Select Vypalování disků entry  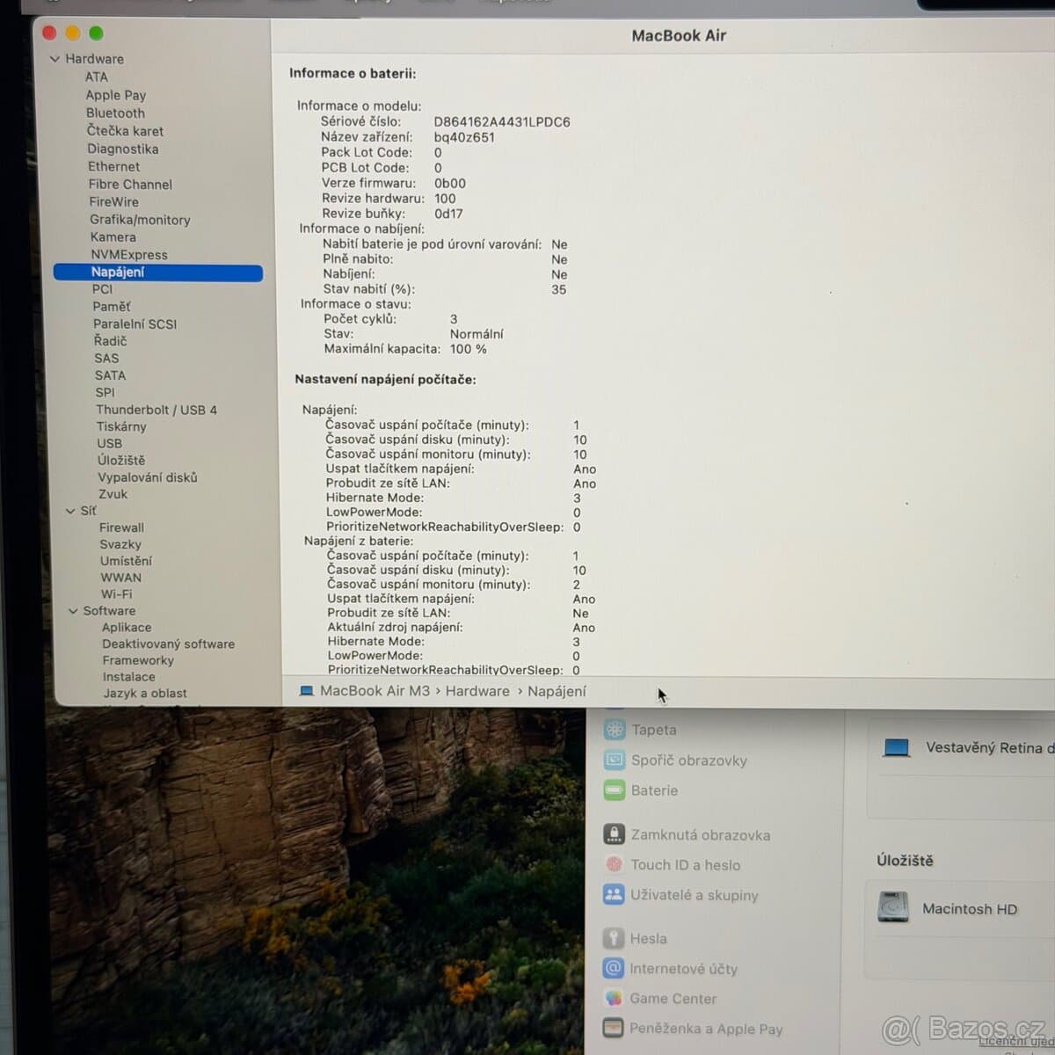point(148,477)
